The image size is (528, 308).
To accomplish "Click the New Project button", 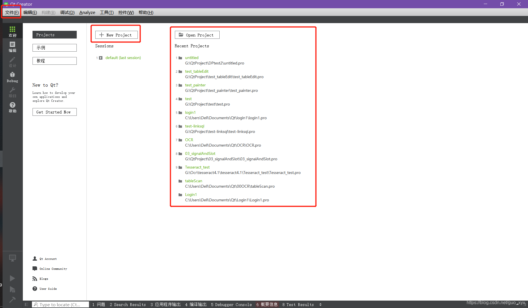I will tap(116, 35).
